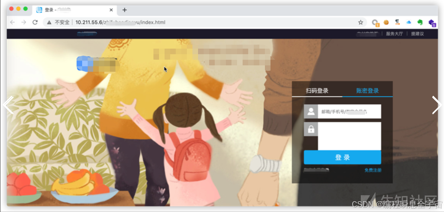Go back with the browser back arrow

pyautogui.click(x=13, y=22)
